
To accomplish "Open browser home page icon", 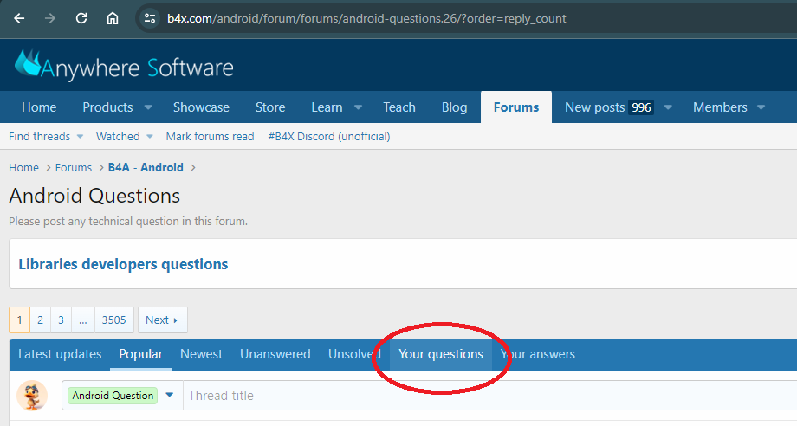I will [113, 19].
